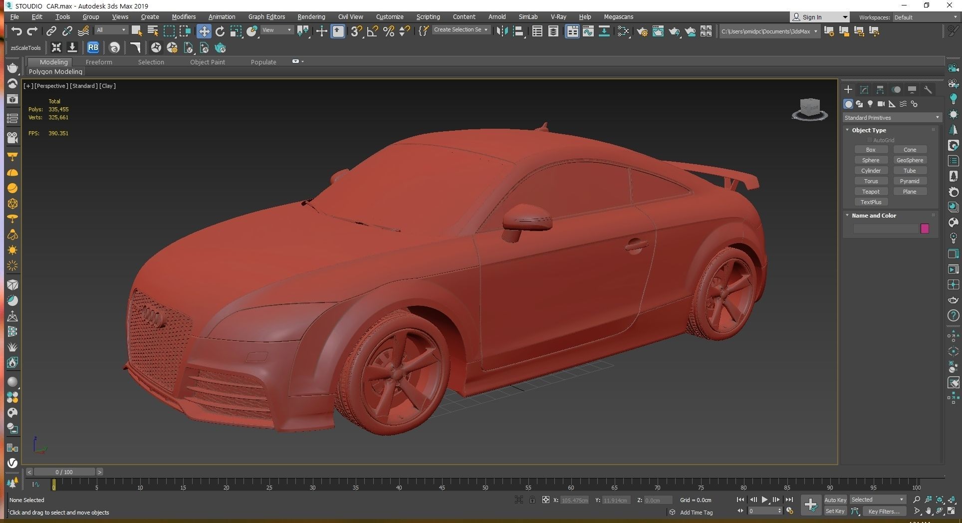
Task: Enable the AutoGrid checkbox
Action: click(x=870, y=140)
